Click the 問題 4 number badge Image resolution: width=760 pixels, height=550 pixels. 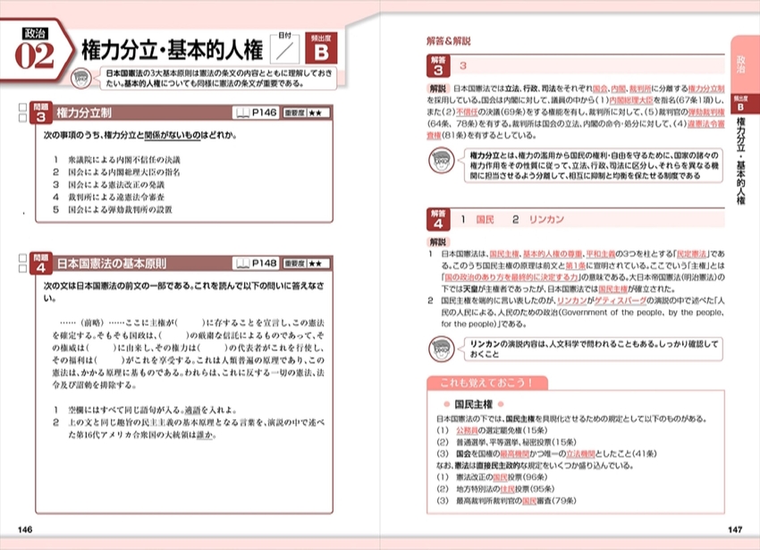coord(41,263)
